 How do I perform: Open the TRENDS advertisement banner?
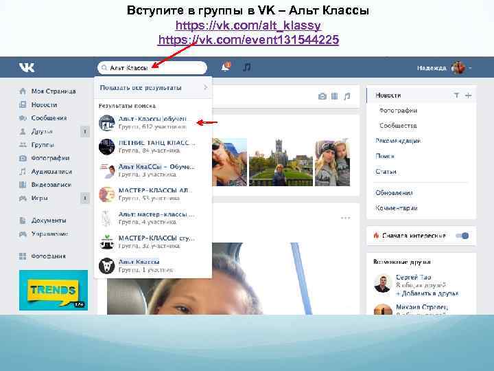(x=54, y=290)
